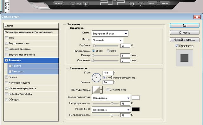
Task: Enable the Обводка checkbox
Action: click(x=6, y=100)
